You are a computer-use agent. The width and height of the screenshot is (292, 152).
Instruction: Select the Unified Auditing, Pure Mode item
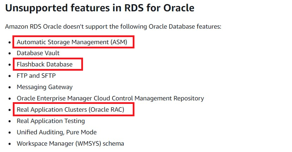click(x=57, y=132)
